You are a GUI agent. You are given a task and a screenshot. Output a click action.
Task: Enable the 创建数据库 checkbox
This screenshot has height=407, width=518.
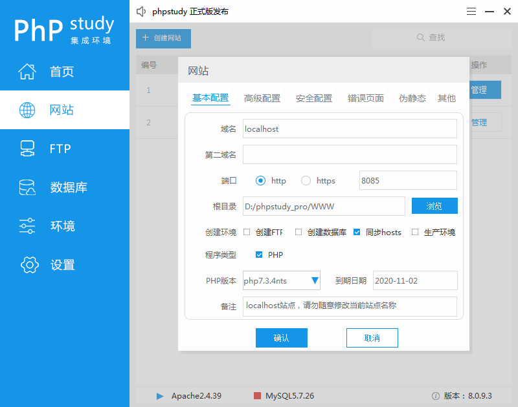coord(298,232)
